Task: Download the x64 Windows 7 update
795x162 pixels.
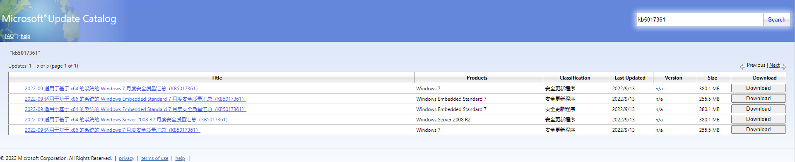Action: pyautogui.click(x=758, y=88)
